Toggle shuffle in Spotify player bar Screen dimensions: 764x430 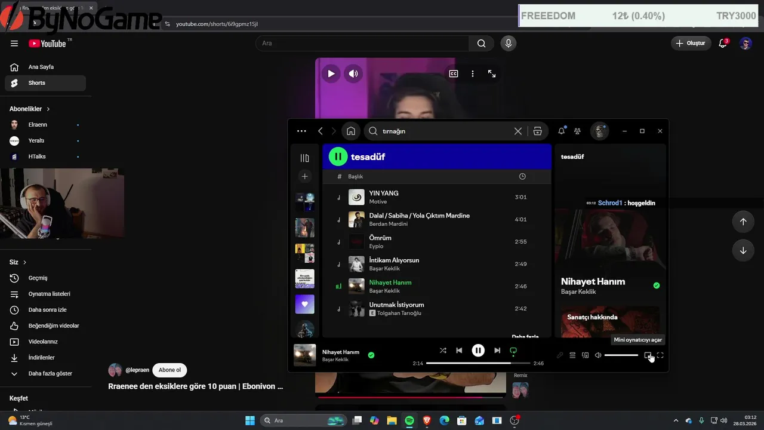pyautogui.click(x=443, y=351)
